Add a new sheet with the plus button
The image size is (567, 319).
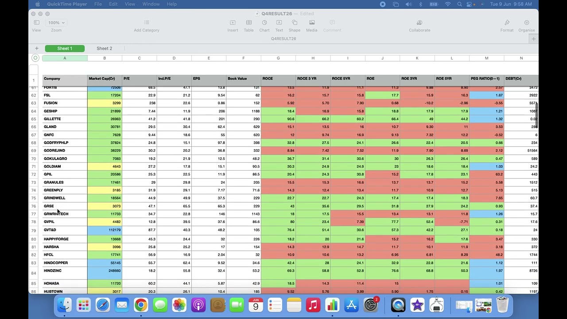pos(37,48)
